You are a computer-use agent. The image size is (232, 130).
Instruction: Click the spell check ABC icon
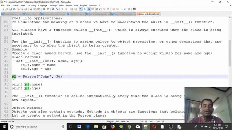pyautogui.click(x=134, y=9)
